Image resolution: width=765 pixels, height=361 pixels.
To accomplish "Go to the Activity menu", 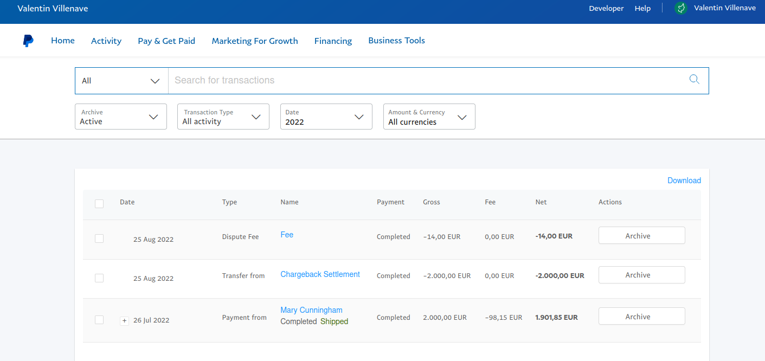I will pos(106,41).
